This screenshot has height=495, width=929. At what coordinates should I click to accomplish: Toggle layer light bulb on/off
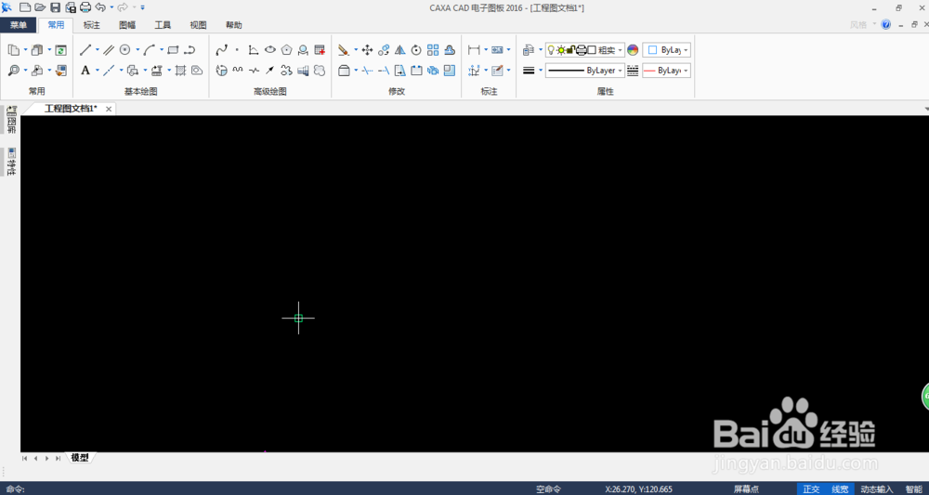pos(550,50)
